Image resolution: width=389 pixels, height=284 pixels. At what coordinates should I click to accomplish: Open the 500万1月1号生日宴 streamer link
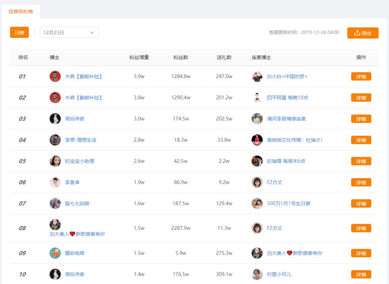pos(289,203)
